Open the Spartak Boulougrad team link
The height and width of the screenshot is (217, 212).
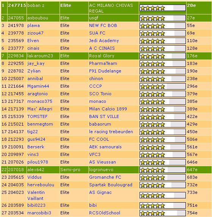pyautogui.click(x=111, y=185)
